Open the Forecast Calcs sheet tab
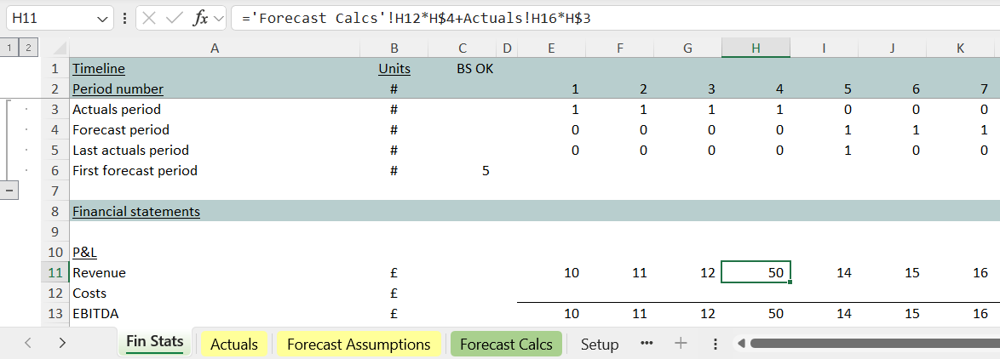 click(x=506, y=345)
